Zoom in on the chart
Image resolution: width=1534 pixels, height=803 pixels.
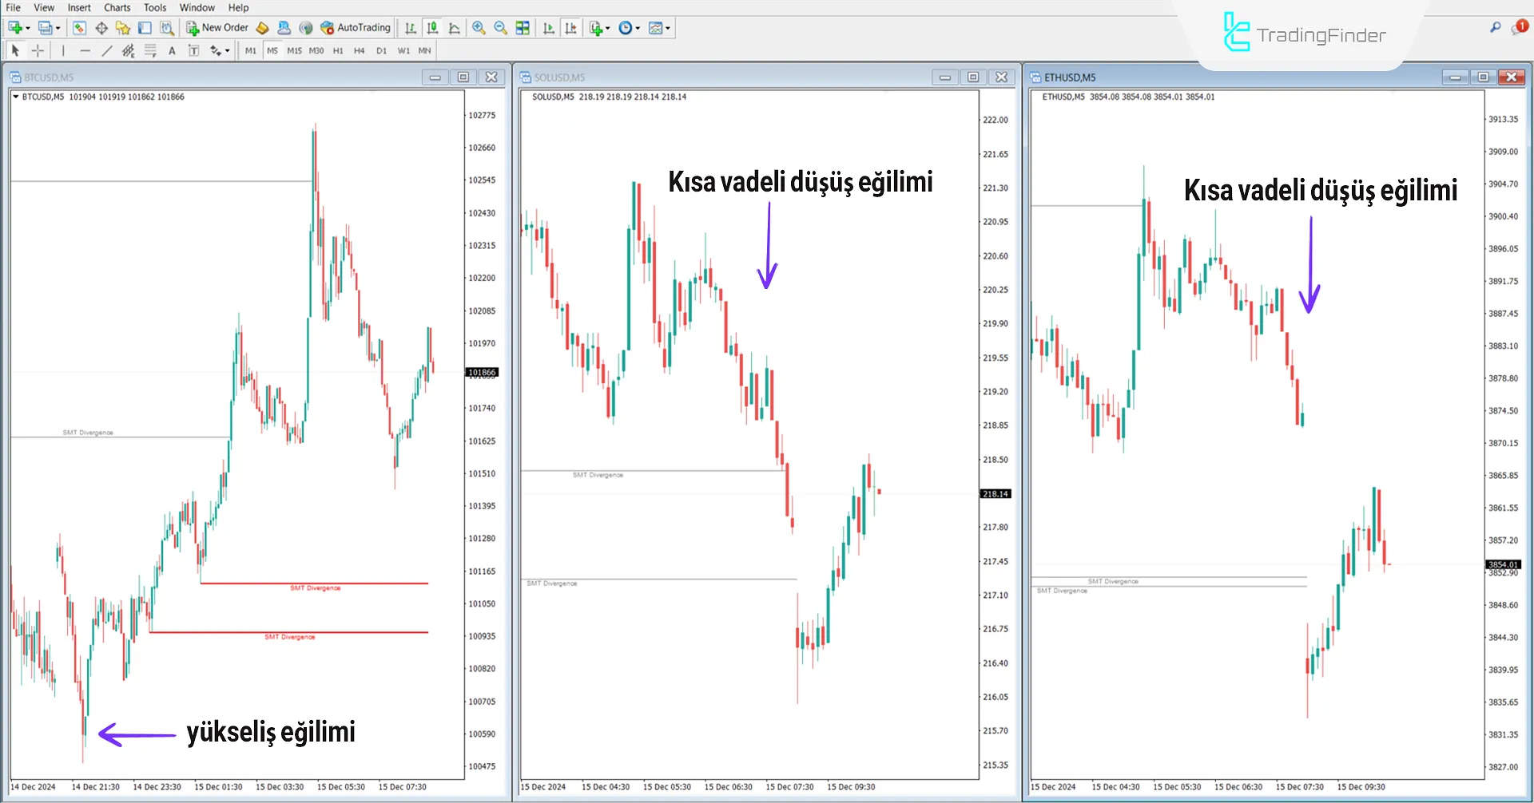[x=479, y=27]
